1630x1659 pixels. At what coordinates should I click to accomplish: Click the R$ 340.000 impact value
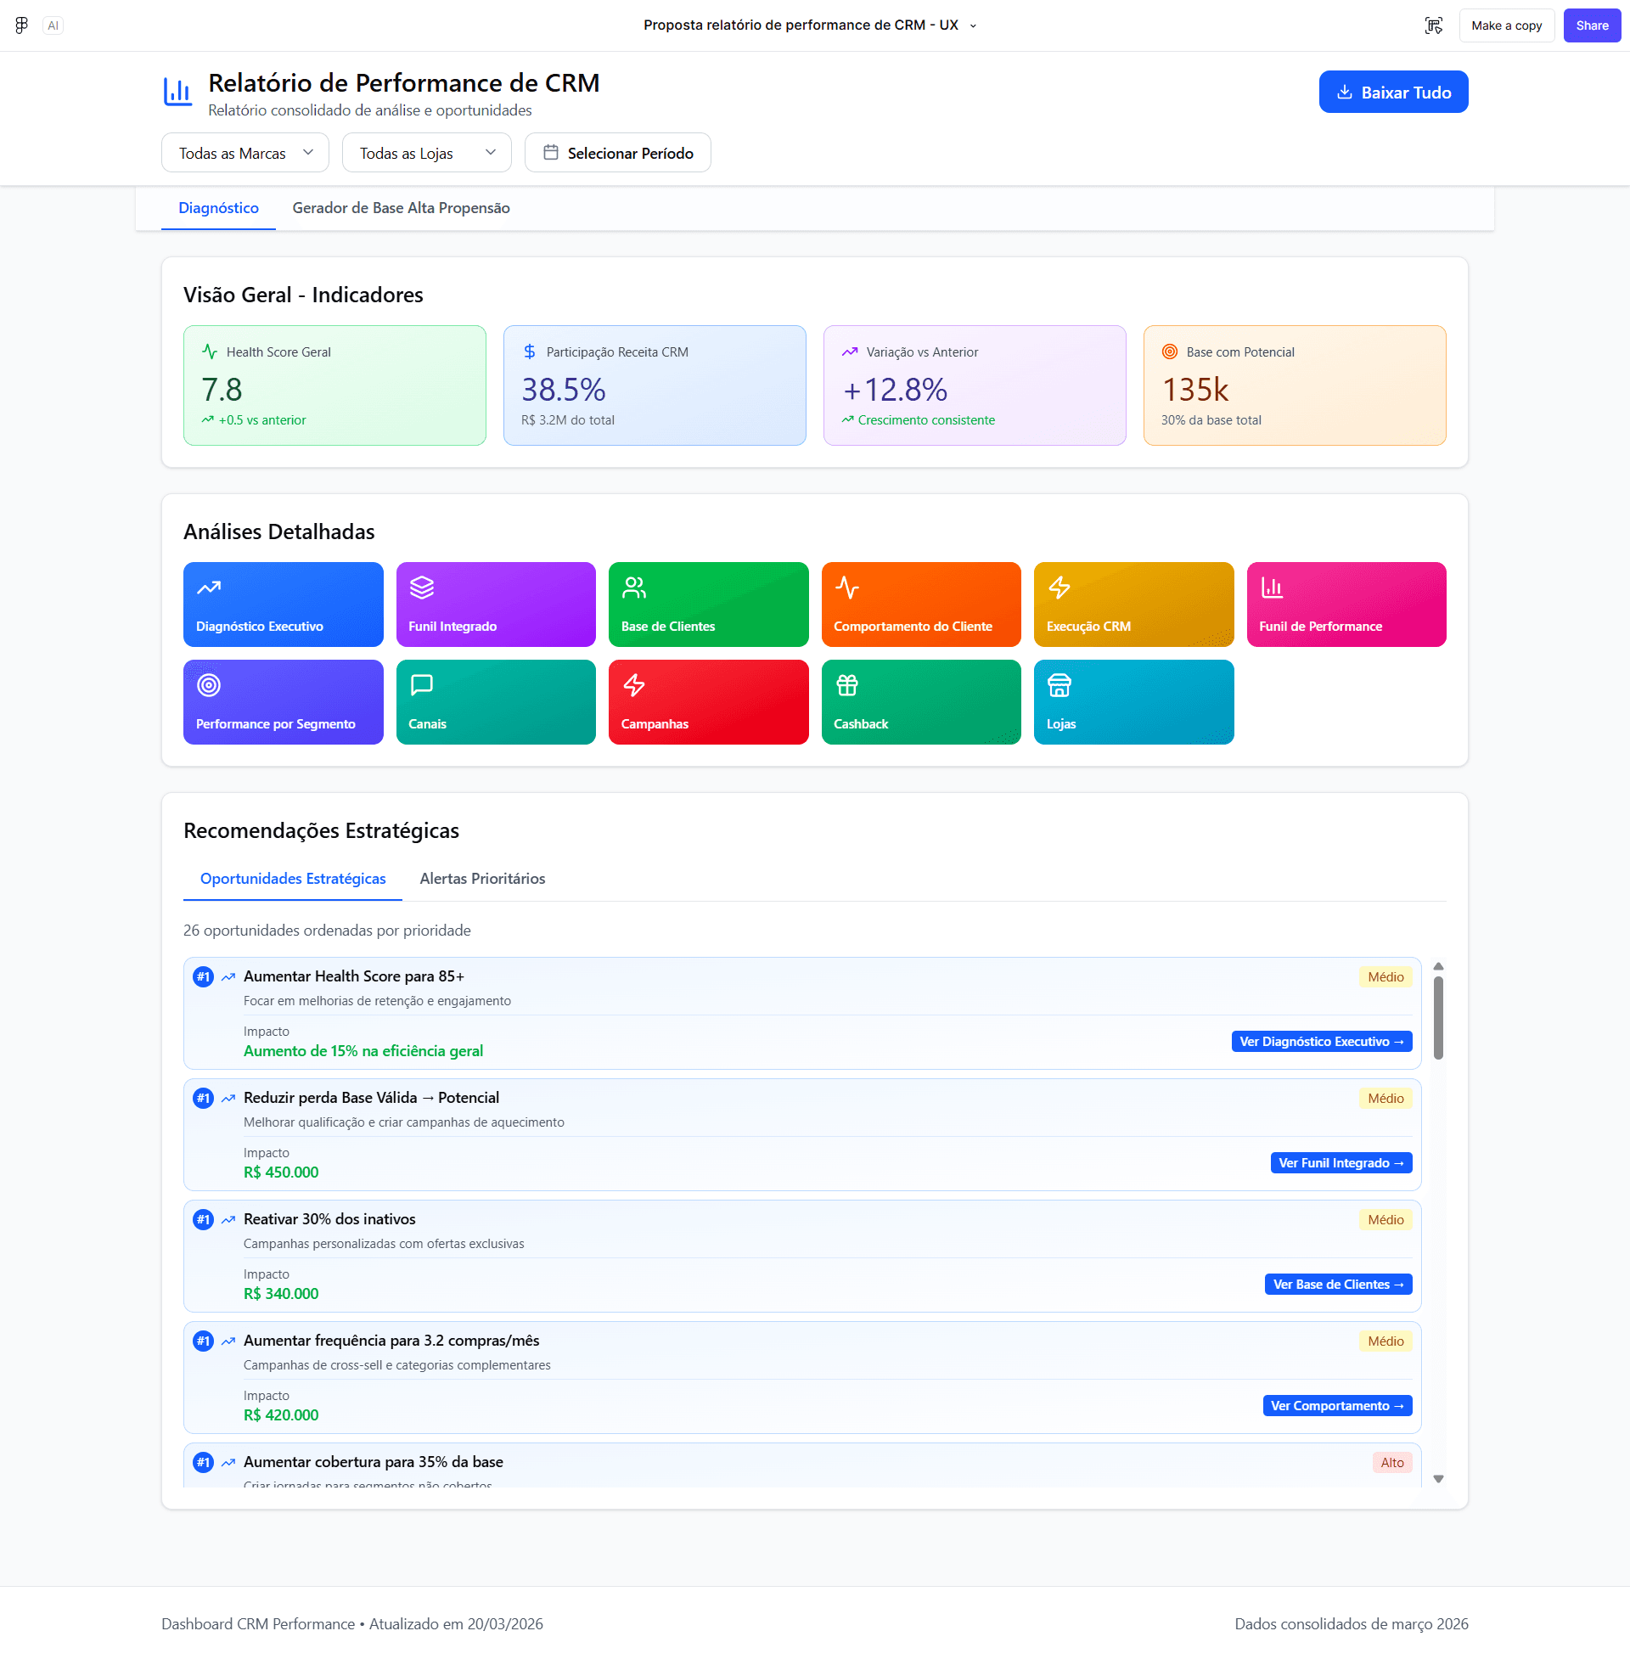click(281, 1294)
